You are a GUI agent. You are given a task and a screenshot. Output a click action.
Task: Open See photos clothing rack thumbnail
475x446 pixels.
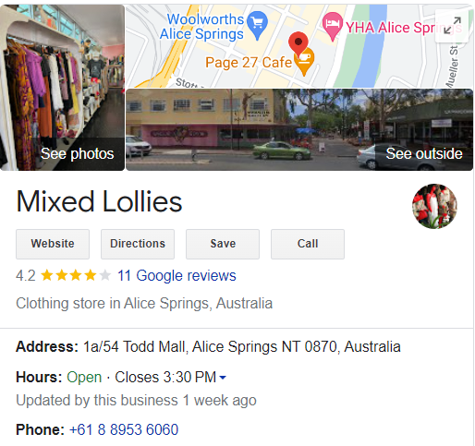62,88
